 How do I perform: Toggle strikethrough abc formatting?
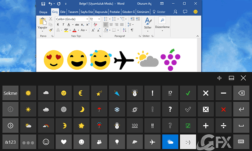pyautogui.click(x=77, y=25)
